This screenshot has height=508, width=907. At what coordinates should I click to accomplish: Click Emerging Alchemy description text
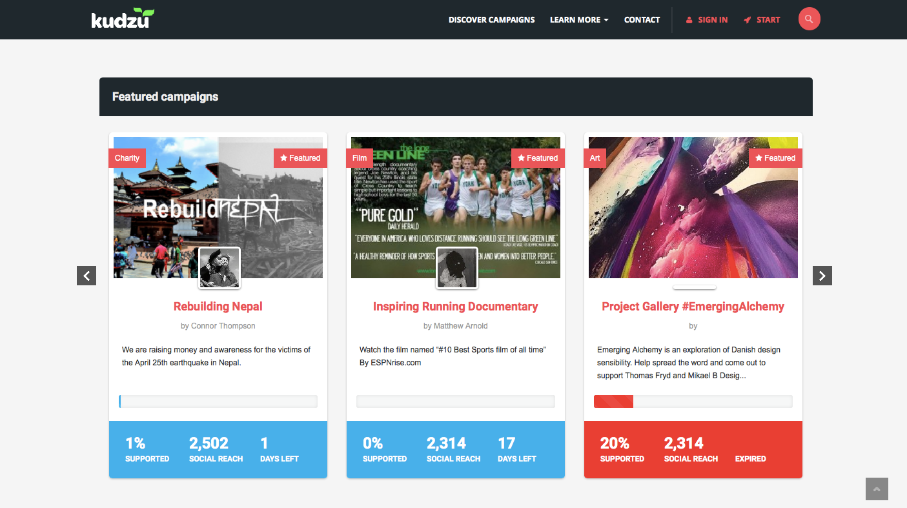coord(689,363)
